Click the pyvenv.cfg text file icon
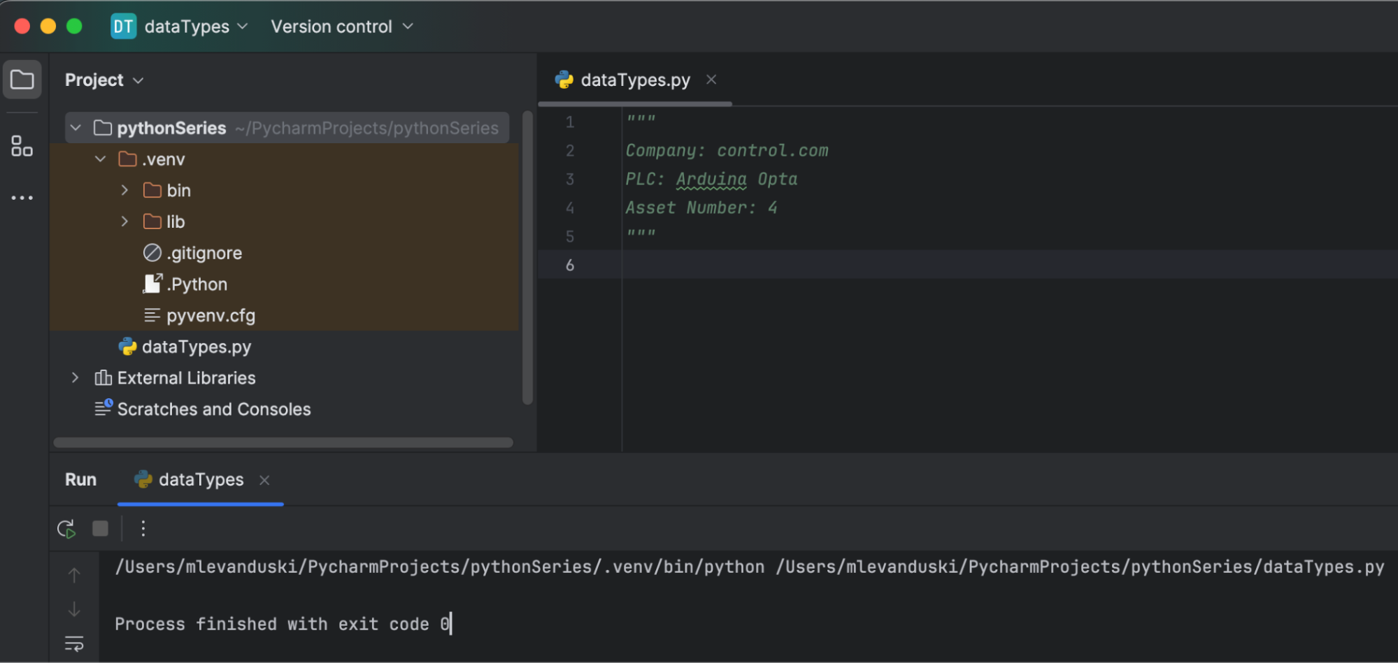The image size is (1398, 663). (152, 315)
